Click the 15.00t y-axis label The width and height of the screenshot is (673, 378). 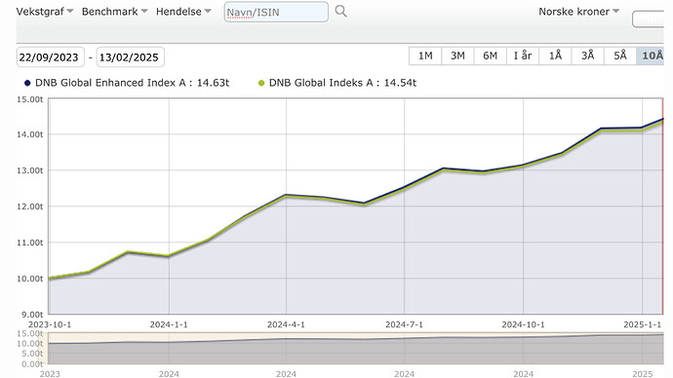pos(30,99)
